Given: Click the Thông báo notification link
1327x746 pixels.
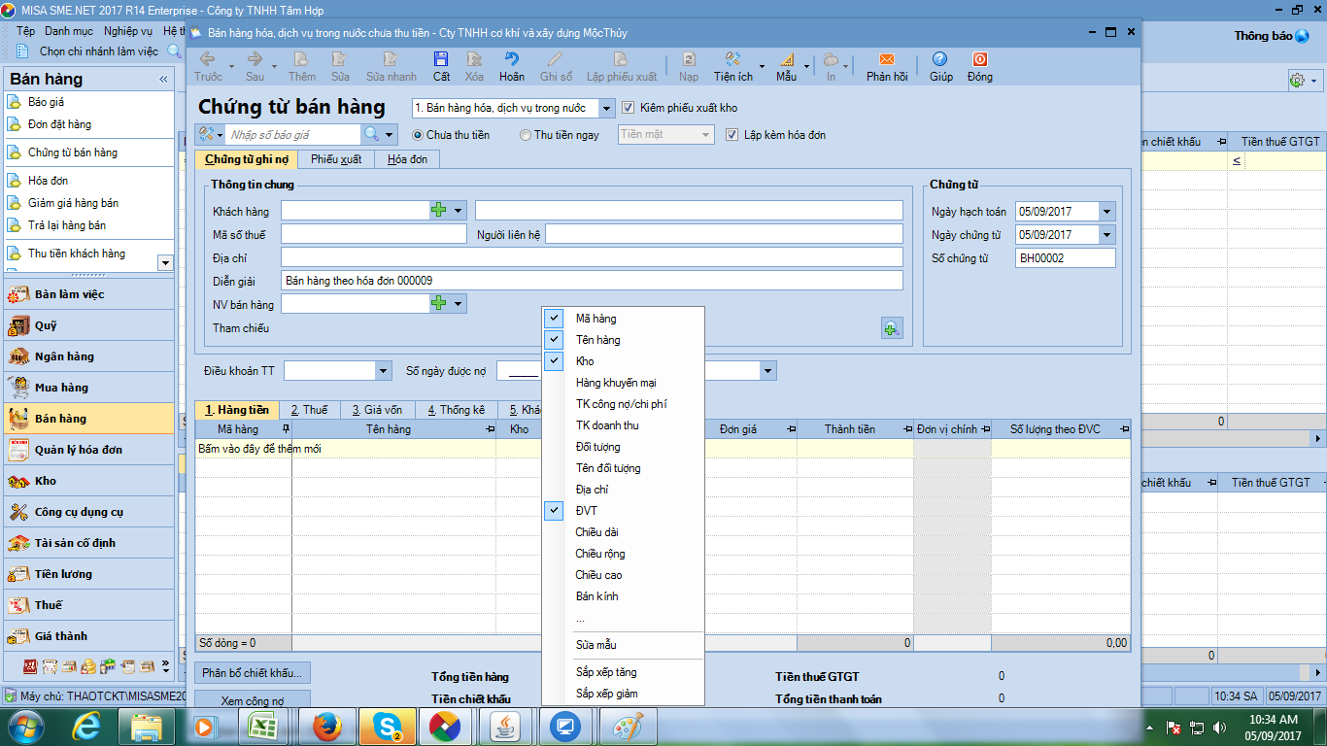Looking at the screenshot, I should click(x=1272, y=36).
